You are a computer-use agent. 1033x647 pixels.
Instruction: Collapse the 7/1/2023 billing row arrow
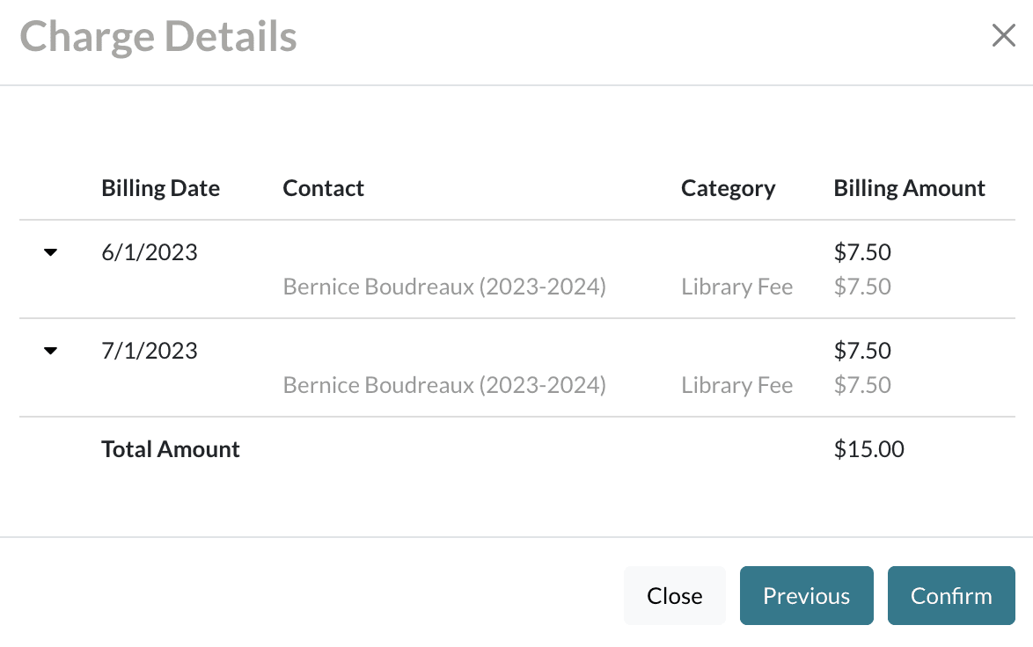[x=51, y=352]
